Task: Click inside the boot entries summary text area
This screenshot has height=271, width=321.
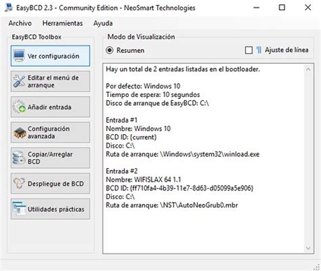Action: click(x=203, y=159)
